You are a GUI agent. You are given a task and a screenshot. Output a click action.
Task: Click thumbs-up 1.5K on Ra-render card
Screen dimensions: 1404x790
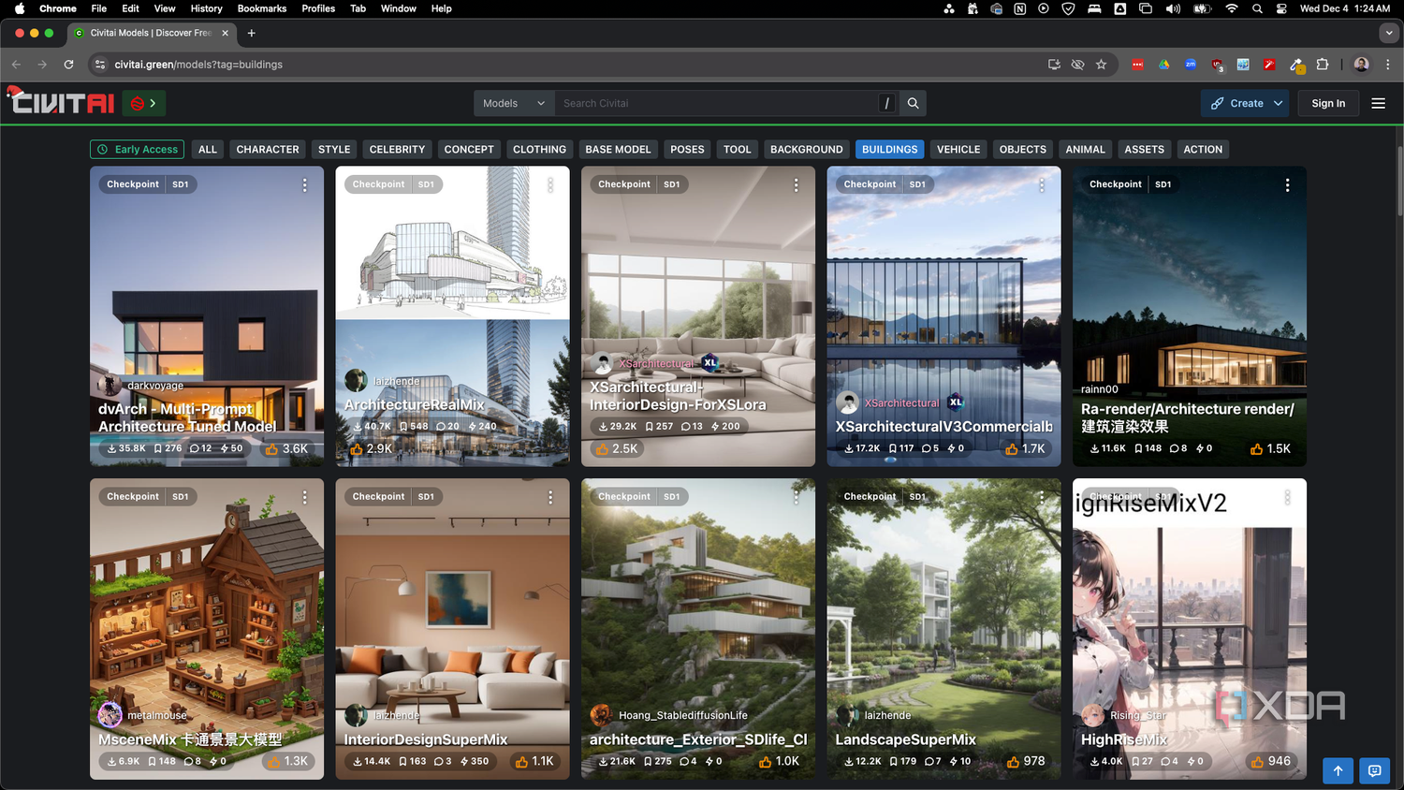(x=1270, y=449)
